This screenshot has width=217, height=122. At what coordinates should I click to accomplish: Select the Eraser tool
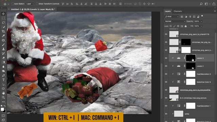3,58
